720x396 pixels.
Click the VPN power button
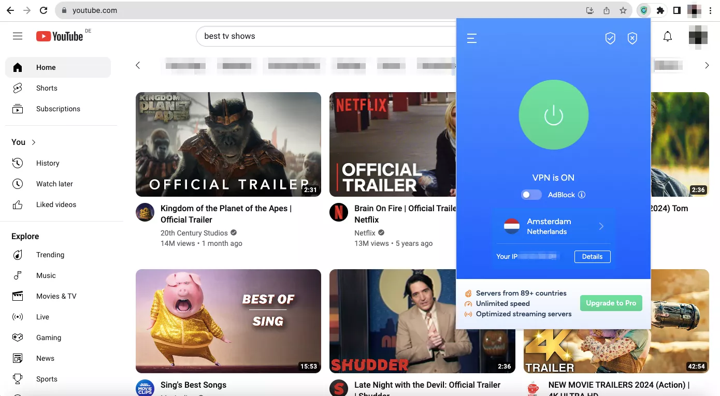[x=553, y=115]
